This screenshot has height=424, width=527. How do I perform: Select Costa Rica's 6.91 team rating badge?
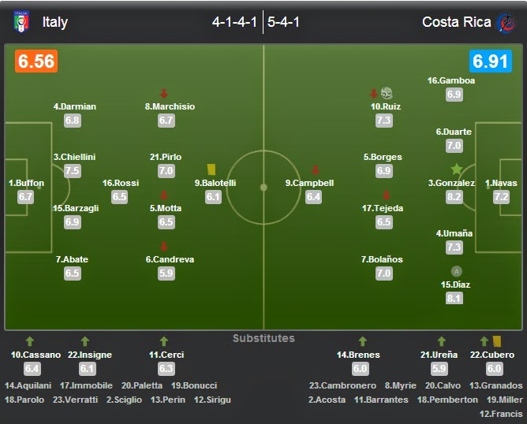(490, 61)
